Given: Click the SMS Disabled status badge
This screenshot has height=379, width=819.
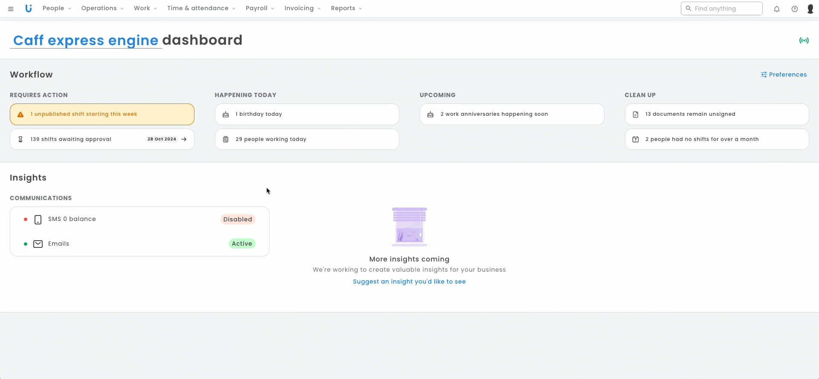Looking at the screenshot, I should pos(238,219).
